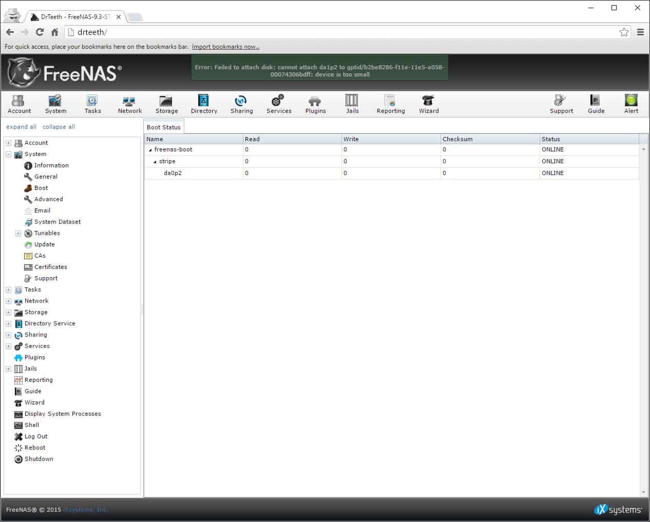The width and height of the screenshot is (650, 522).
Task: Click the FreeNAS logo
Action: click(x=65, y=72)
